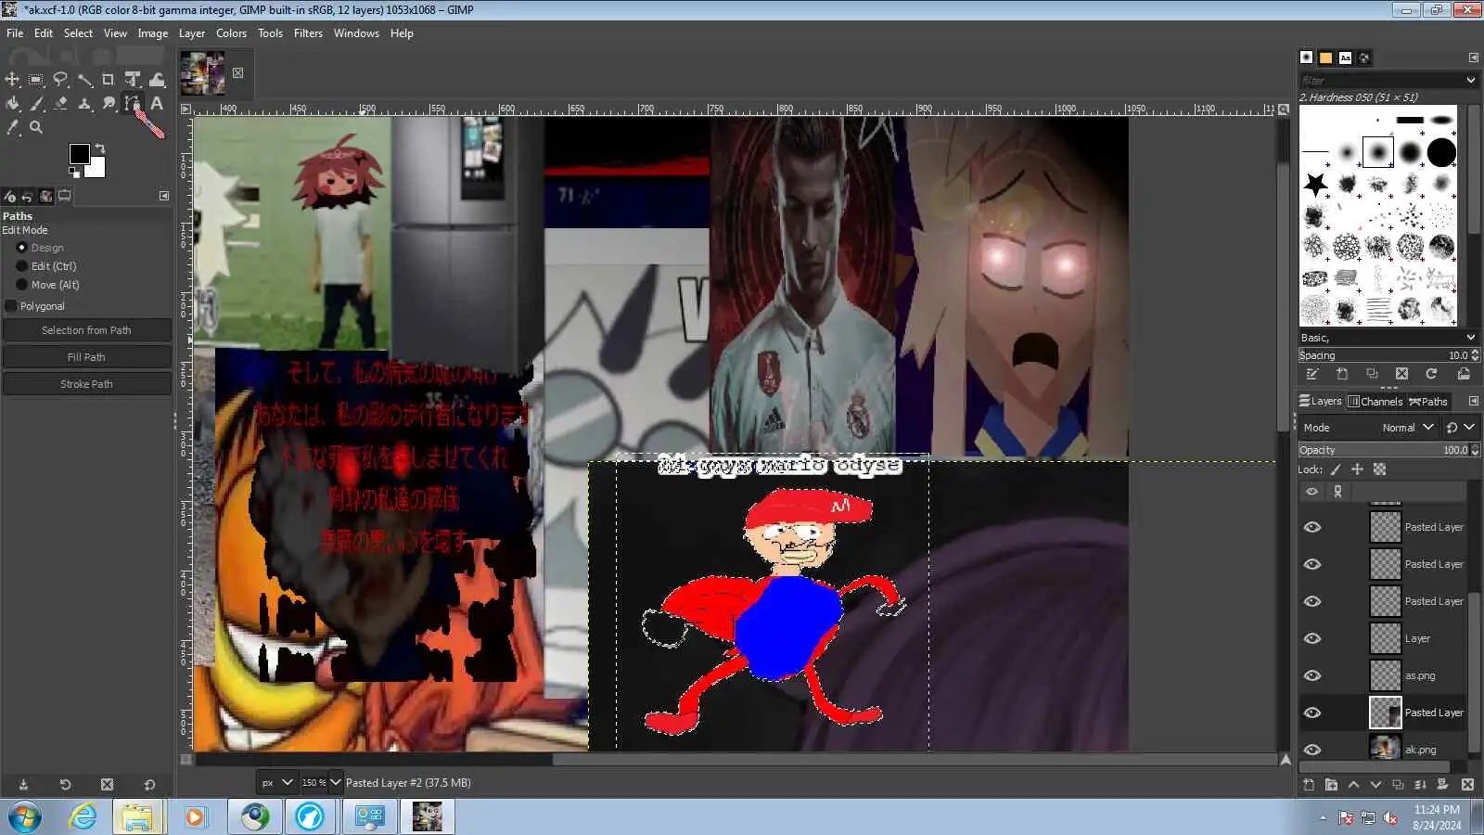
Task: Toggle lock pixels for the layer
Action: click(x=1336, y=469)
